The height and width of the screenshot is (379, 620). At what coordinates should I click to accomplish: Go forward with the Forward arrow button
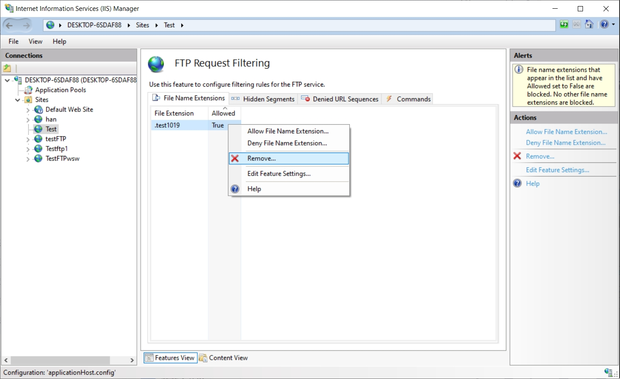[x=26, y=25]
